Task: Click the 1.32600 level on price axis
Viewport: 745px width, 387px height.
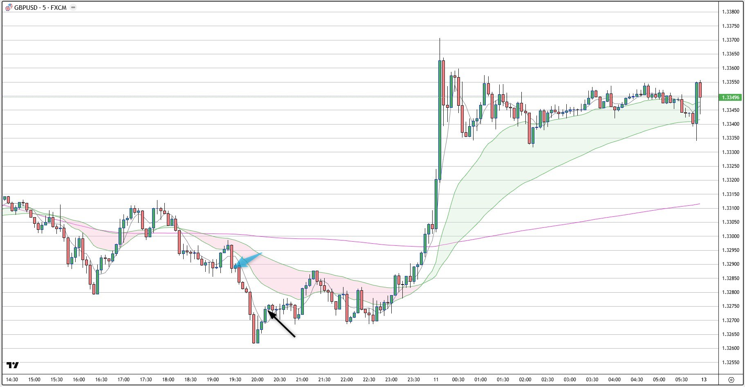Action: tap(730, 348)
